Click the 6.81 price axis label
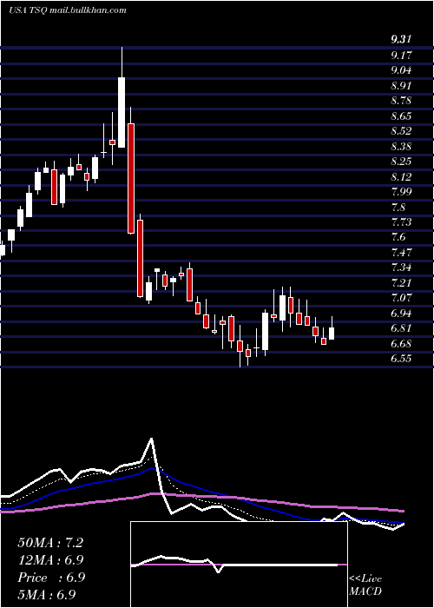The width and height of the screenshot is (434, 608). click(401, 328)
